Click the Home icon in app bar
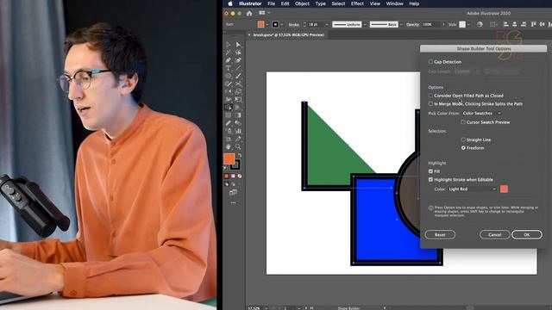Viewport: 552px width, 310px height. tap(249, 14)
